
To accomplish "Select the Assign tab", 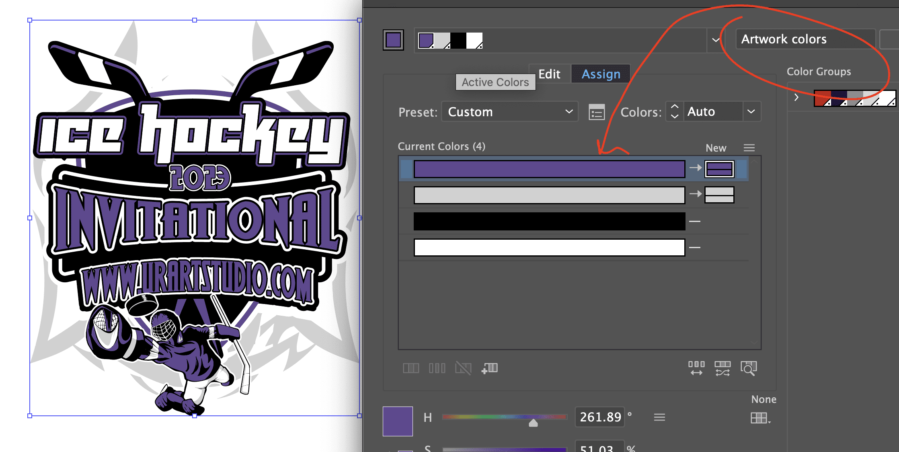I will point(601,74).
